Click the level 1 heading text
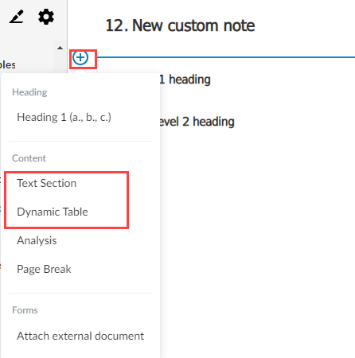This screenshot has height=358, width=355. coord(185,80)
